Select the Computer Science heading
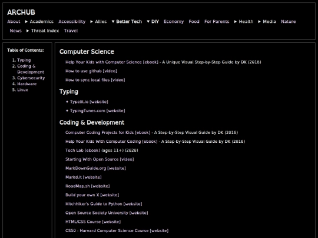The height and width of the screenshot is (238, 318). click(x=87, y=52)
